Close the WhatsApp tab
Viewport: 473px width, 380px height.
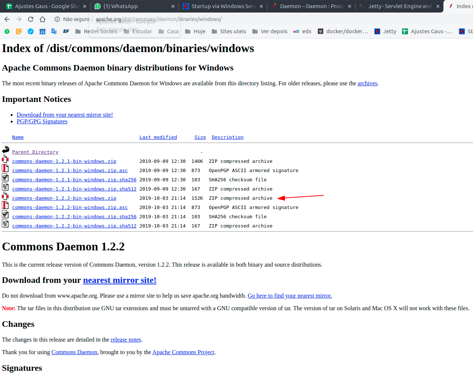173,6
